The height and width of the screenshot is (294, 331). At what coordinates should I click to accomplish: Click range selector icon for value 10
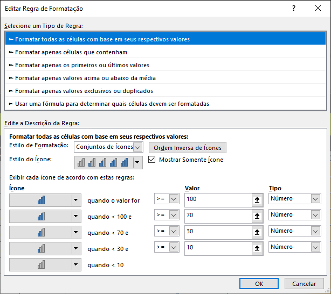pyautogui.click(x=258, y=248)
